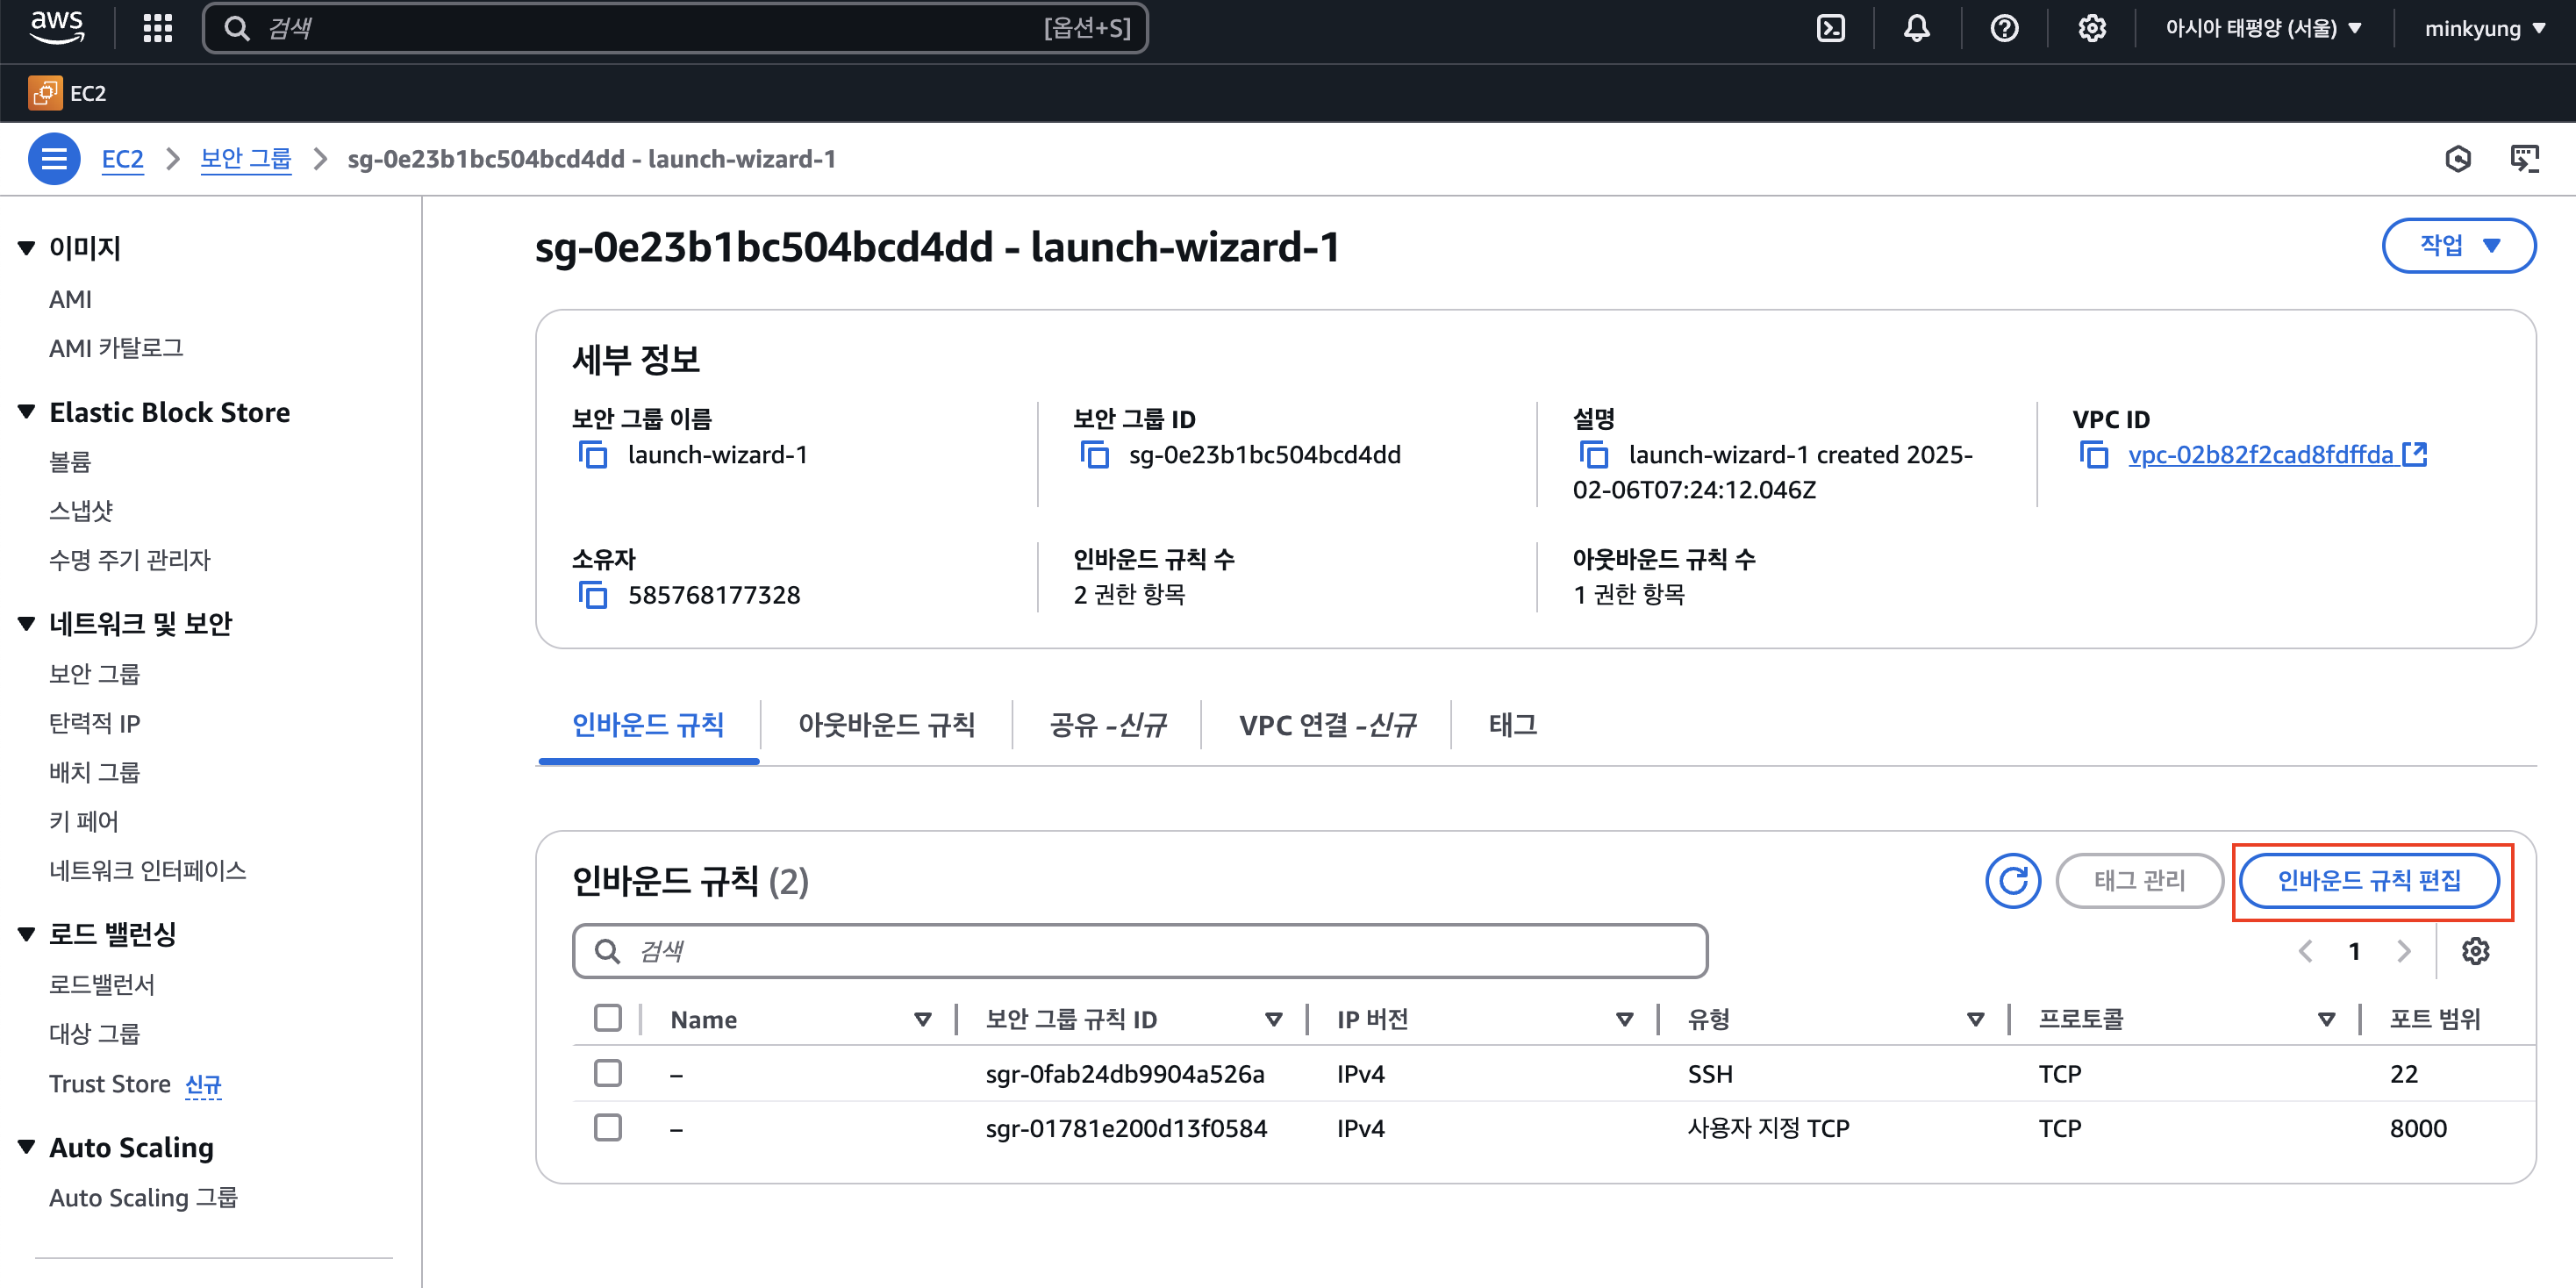
Task: Collapse the 로드 밸런싱 section
Action: (x=27, y=934)
